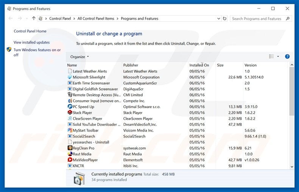
Task: Open Turn Windows features on or off
Action: [37, 53]
